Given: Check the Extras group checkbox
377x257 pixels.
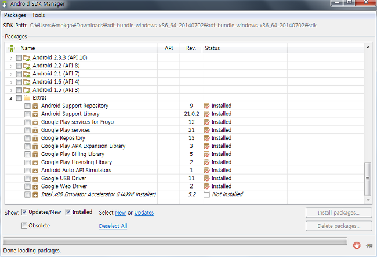Looking at the screenshot, I should (19, 98).
